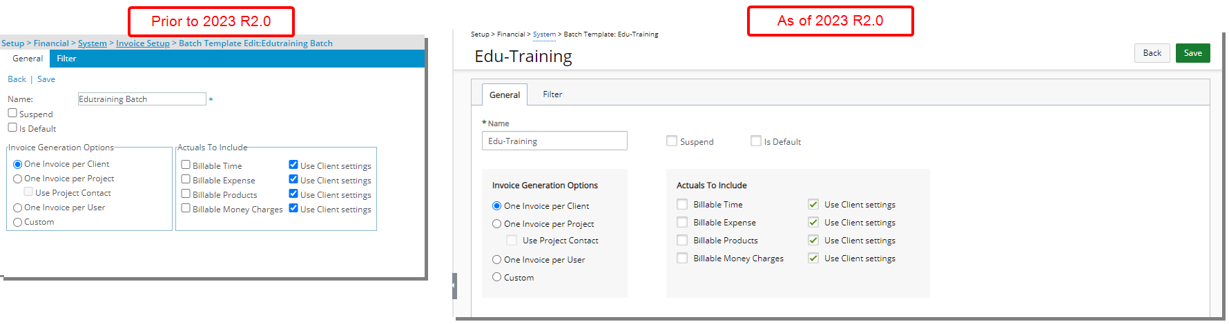This screenshot has height=324, width=1229.
Task: Click the Edutraining Batch name field
Action: pos(142,99)
